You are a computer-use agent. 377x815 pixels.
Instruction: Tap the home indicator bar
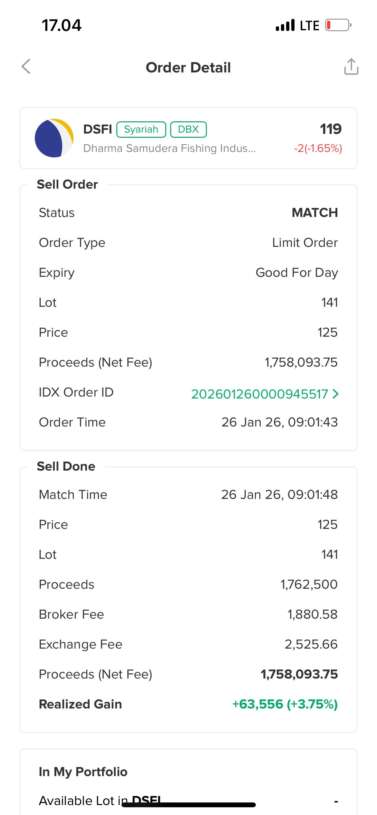pyautogui.click(x=189, y=805)
